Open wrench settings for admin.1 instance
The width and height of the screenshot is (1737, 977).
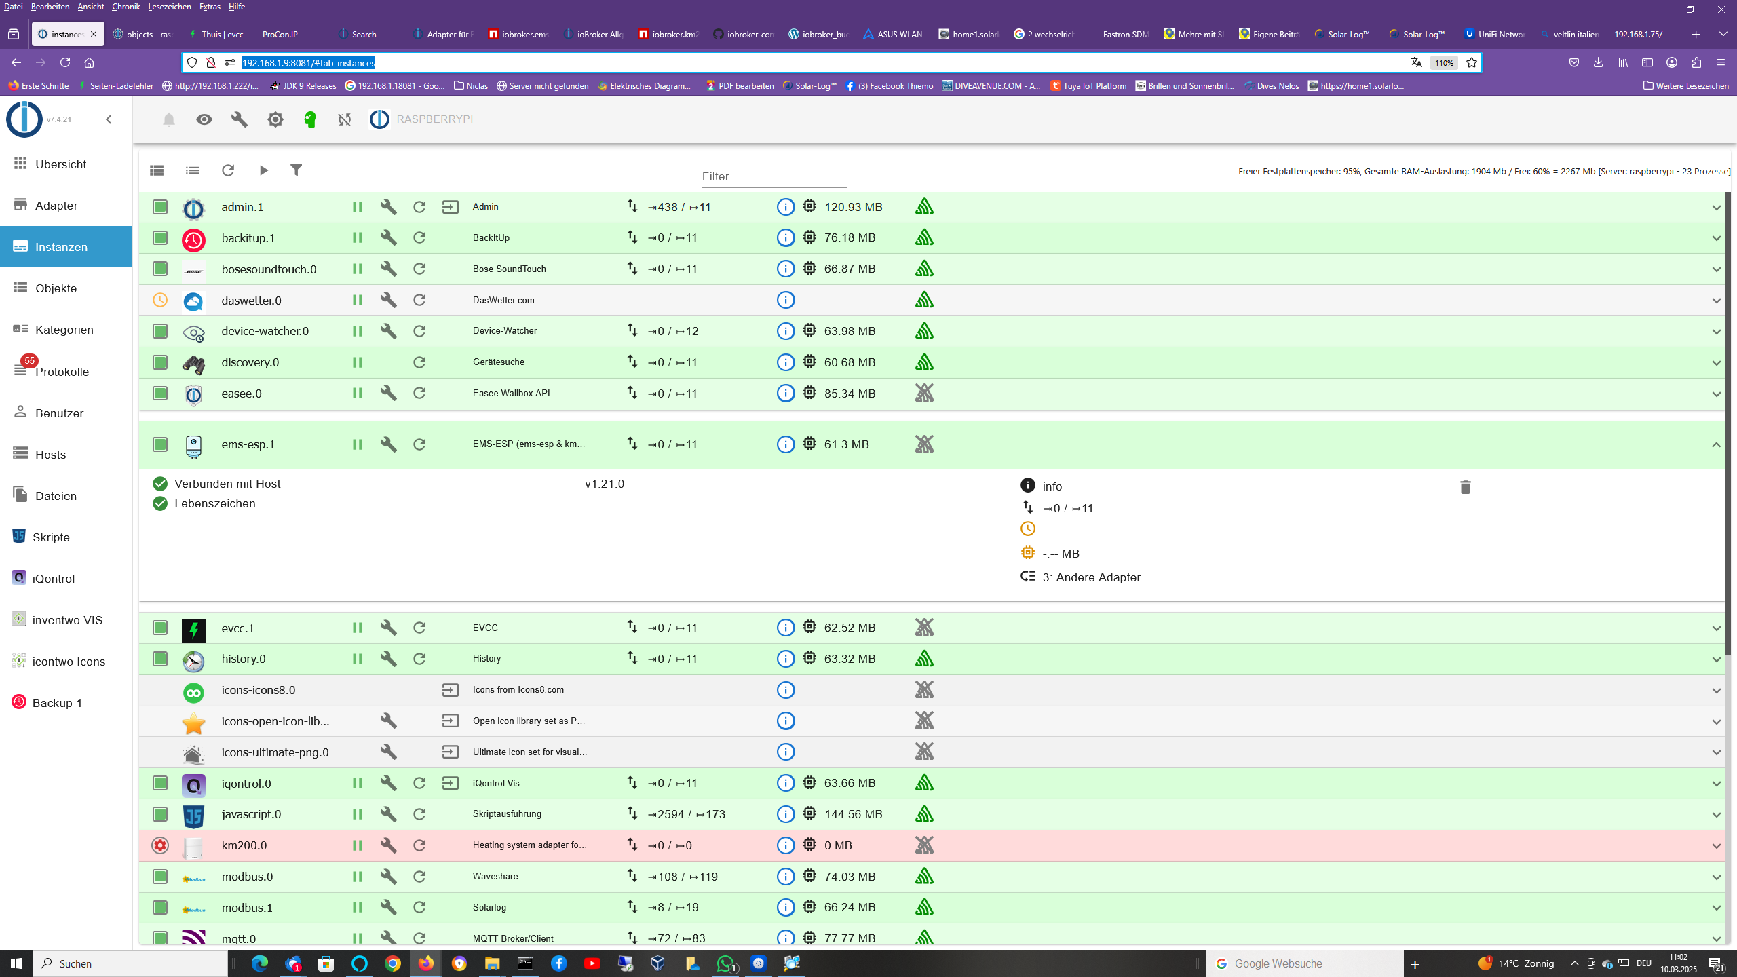click(388, 207)
